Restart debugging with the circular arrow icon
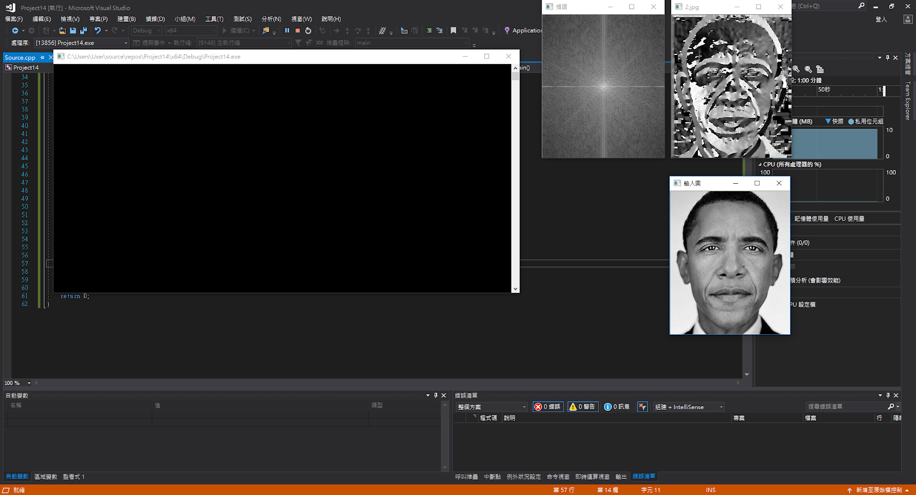This screenshot has width=916, height=495. [x=308, y=30]
